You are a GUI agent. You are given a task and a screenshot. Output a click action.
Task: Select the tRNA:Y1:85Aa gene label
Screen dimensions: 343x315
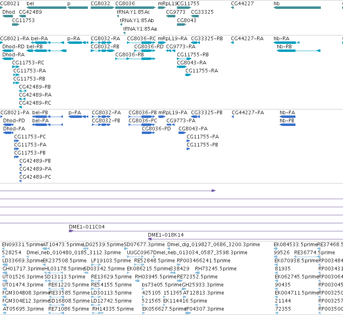[x=140, y=29]
